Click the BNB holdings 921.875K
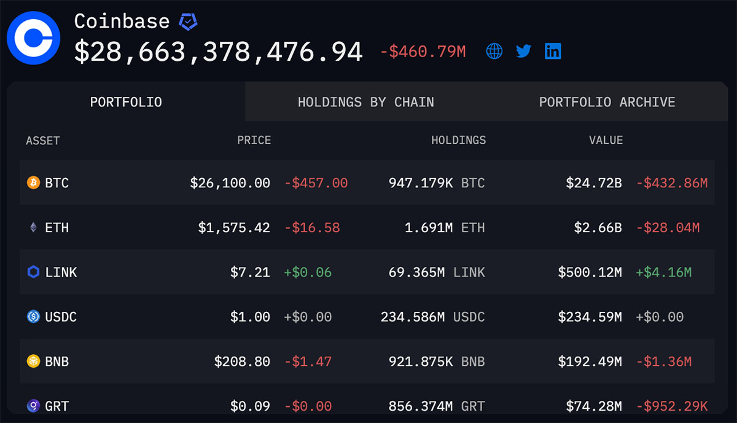This screenshot has height=423, width=737. (x=421, y=362)
